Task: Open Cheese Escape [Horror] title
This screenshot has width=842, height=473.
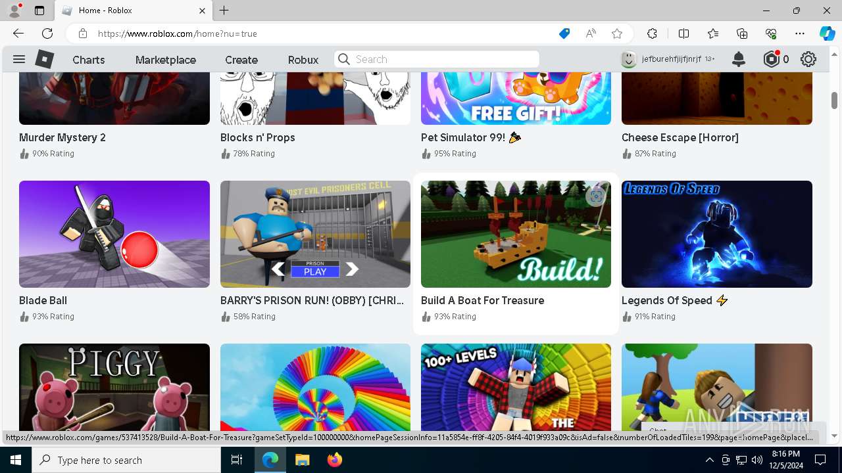Action: pyautogui.click(x=680, y=137)
